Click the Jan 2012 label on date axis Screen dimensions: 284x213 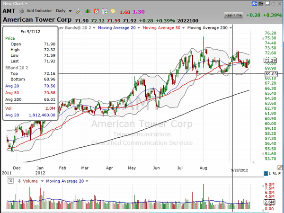pos(40,170)
